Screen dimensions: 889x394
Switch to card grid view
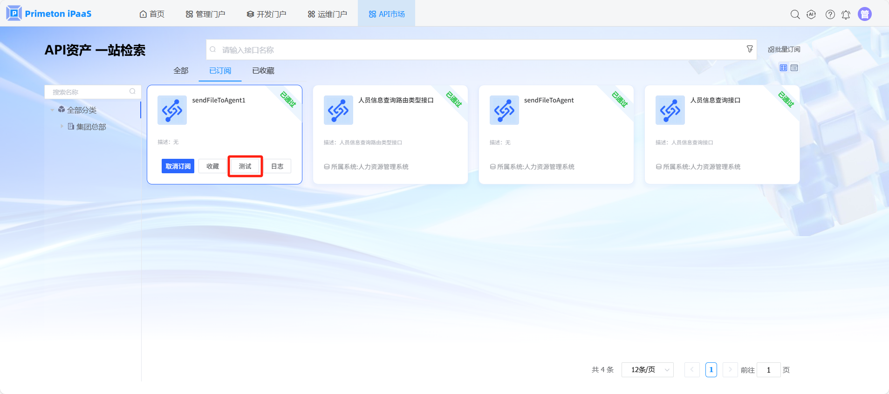(x=783, y=68)
